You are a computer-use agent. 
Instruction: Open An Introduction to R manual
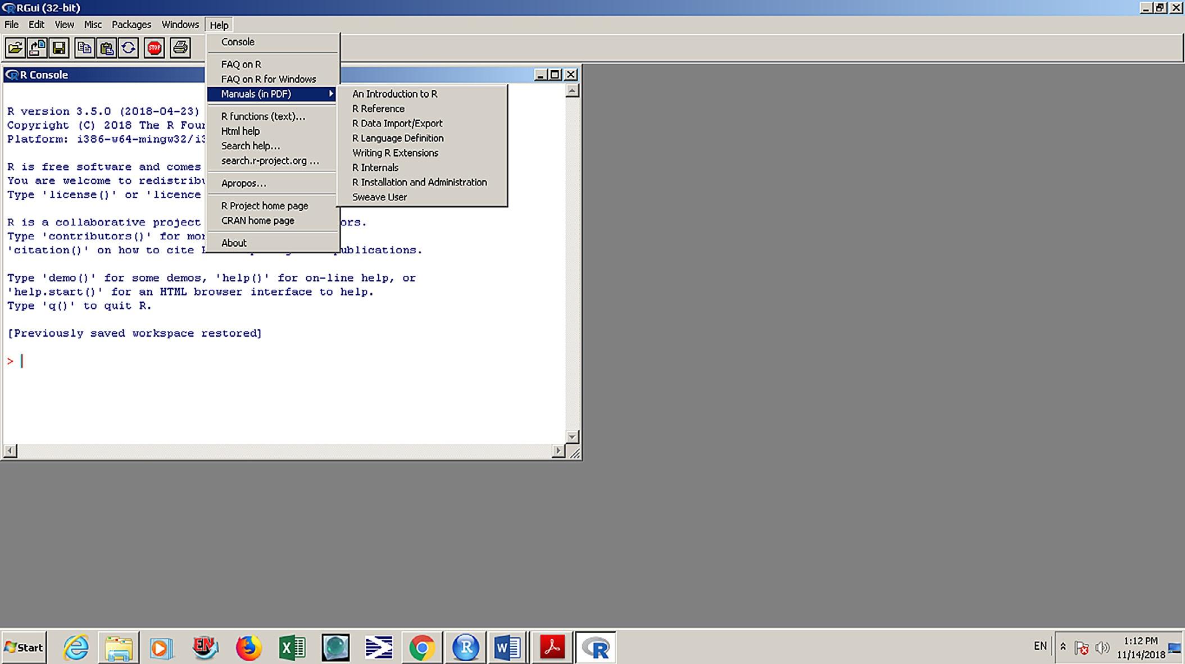pos(394,94)
